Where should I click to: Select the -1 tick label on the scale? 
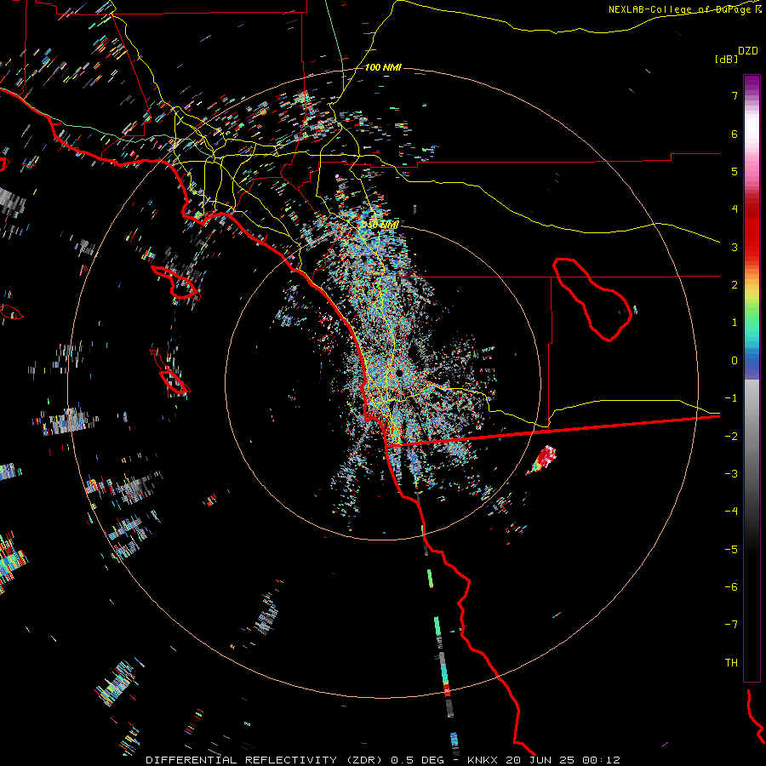point(731,398)
